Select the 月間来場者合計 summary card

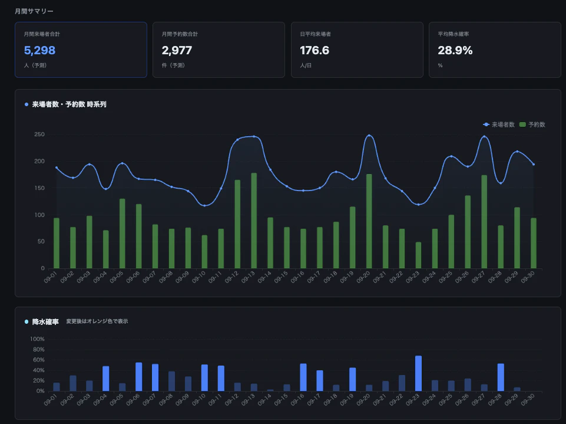[x=81, y=50]
